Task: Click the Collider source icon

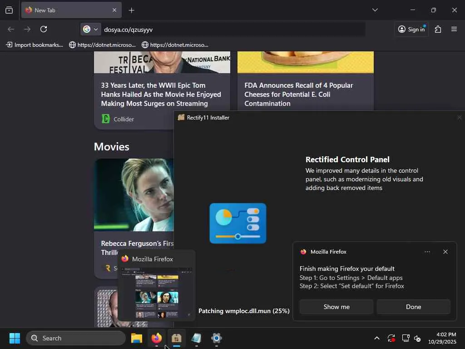Action: tap(105, 119)
